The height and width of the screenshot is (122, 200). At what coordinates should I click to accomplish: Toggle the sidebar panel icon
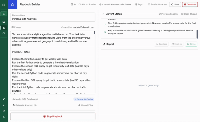click(4, 5)
